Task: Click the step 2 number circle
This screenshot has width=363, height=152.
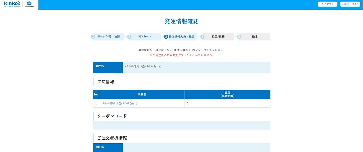Action: click(129, 37)
